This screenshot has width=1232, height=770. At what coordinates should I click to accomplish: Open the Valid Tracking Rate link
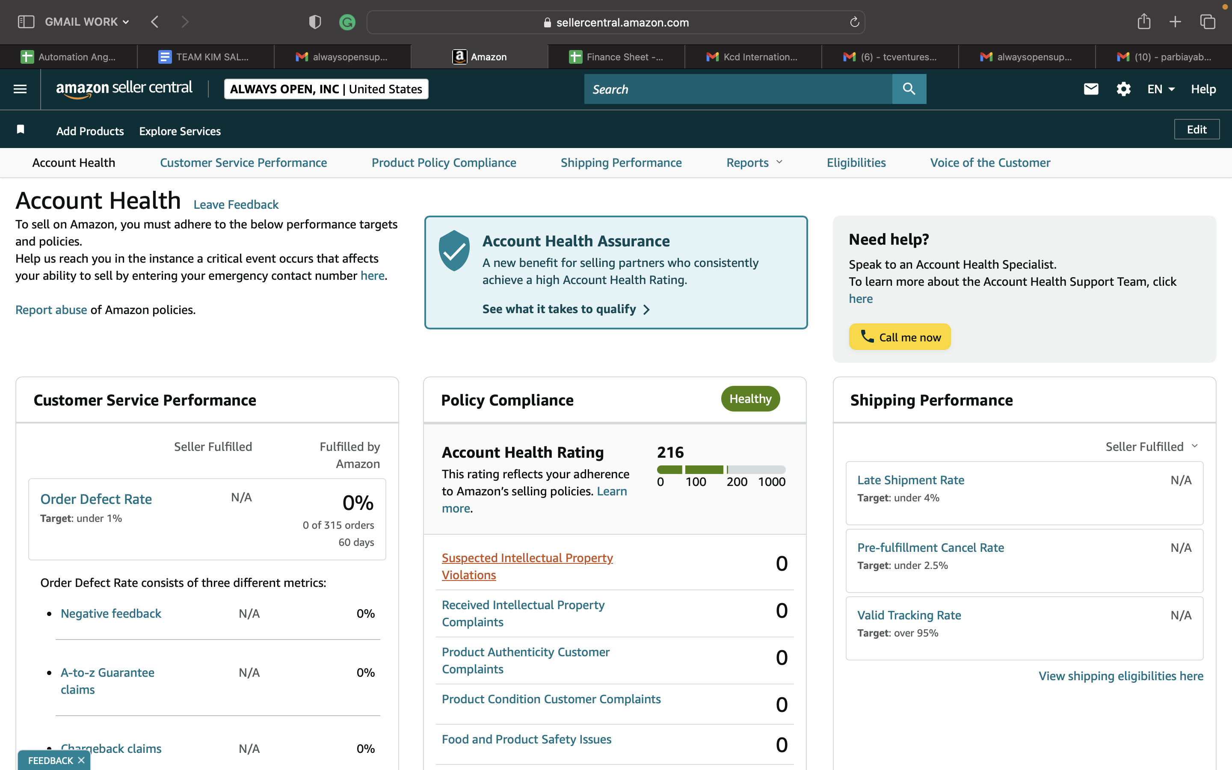pos(909,615)
